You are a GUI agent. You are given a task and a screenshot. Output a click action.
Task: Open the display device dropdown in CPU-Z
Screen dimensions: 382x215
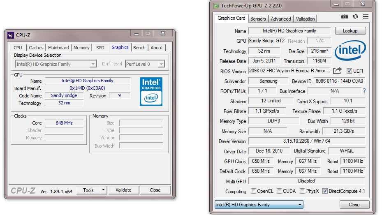[93, 64]
